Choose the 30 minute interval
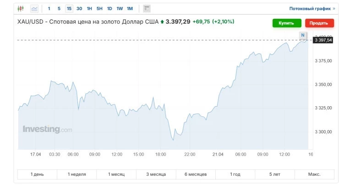This screenshot has height=185, width=339. 79,9
